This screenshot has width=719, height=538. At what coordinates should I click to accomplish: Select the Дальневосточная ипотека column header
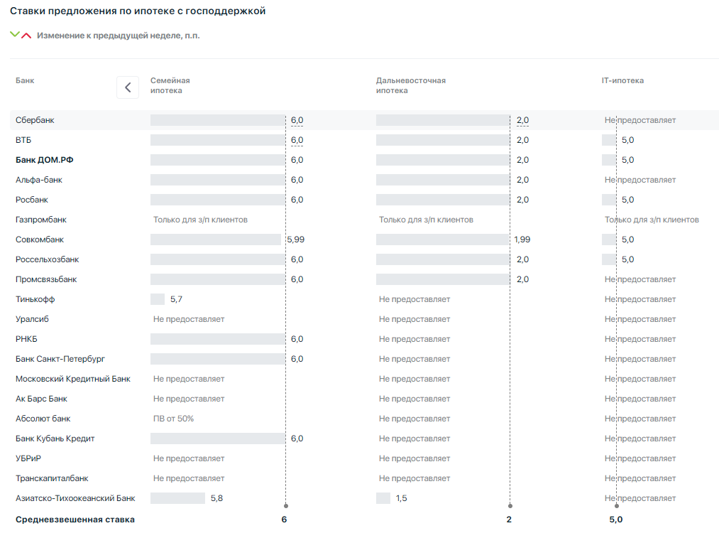411,85
